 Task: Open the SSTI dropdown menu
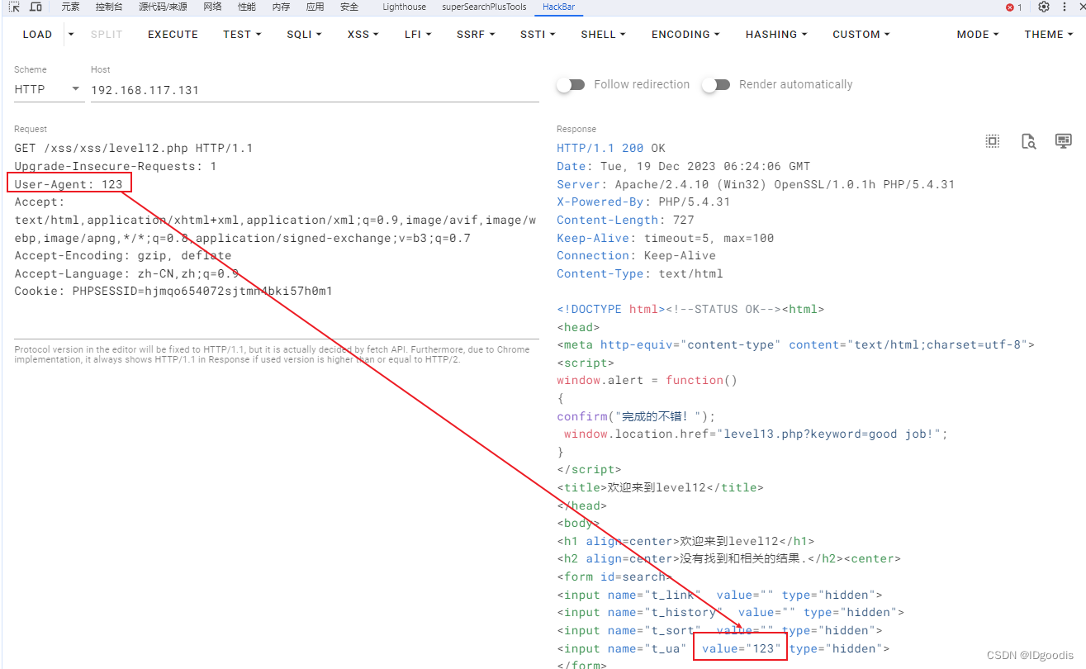point(538,35)
